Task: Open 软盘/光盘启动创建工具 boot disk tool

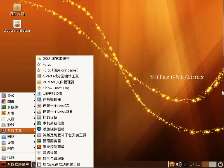Action: 65,164
